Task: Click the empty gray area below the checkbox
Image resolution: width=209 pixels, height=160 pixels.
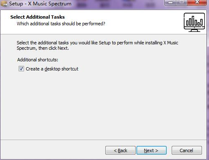Action: 104,105
